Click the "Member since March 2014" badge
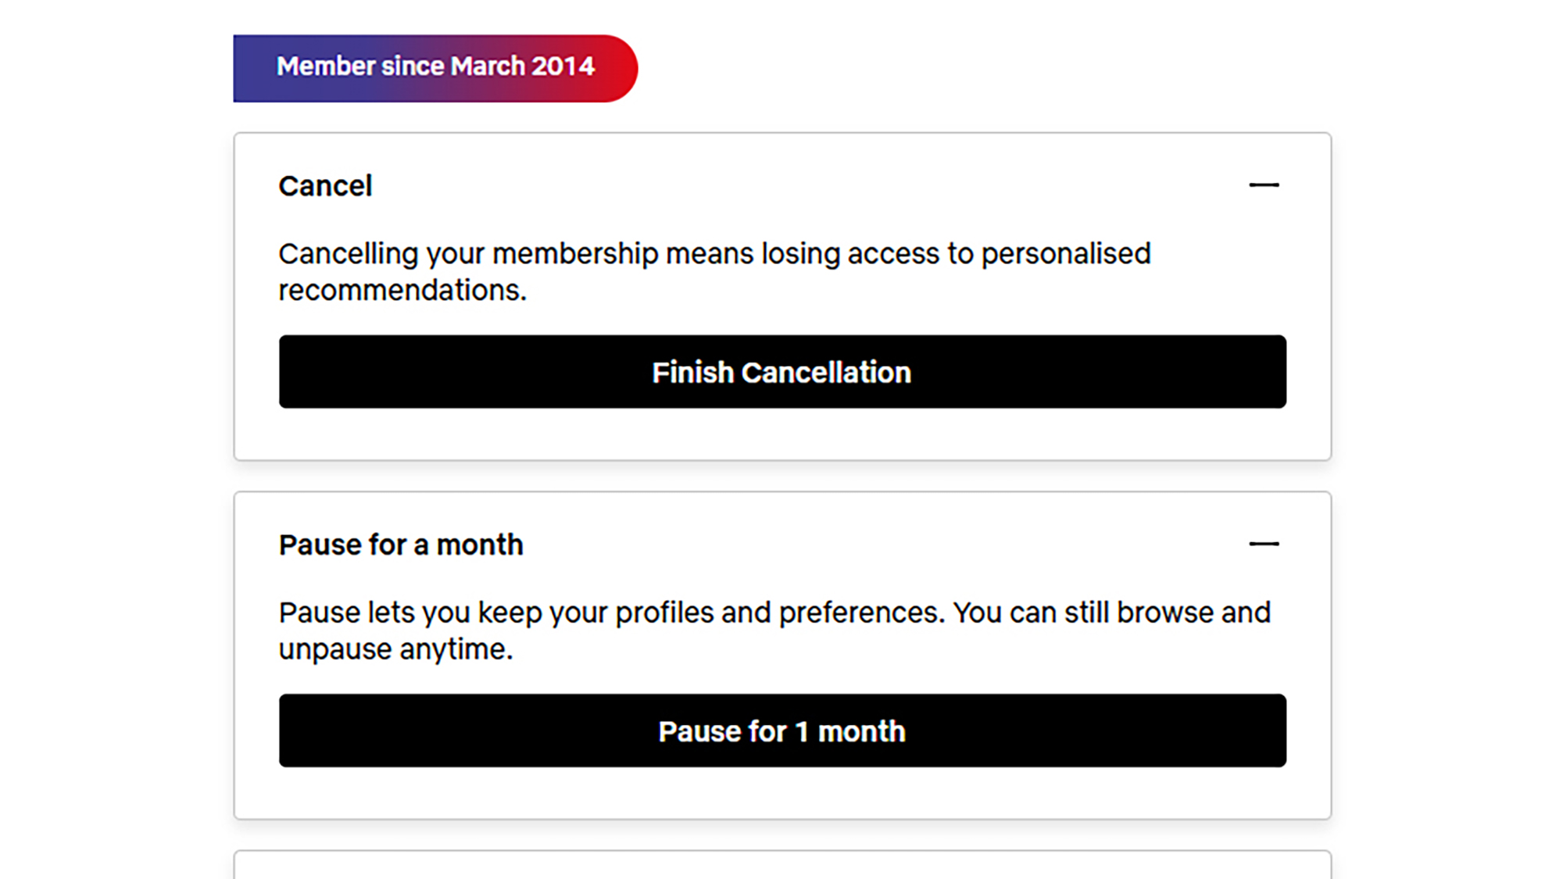Screen dimensions: 1563x879 (435, 68)
